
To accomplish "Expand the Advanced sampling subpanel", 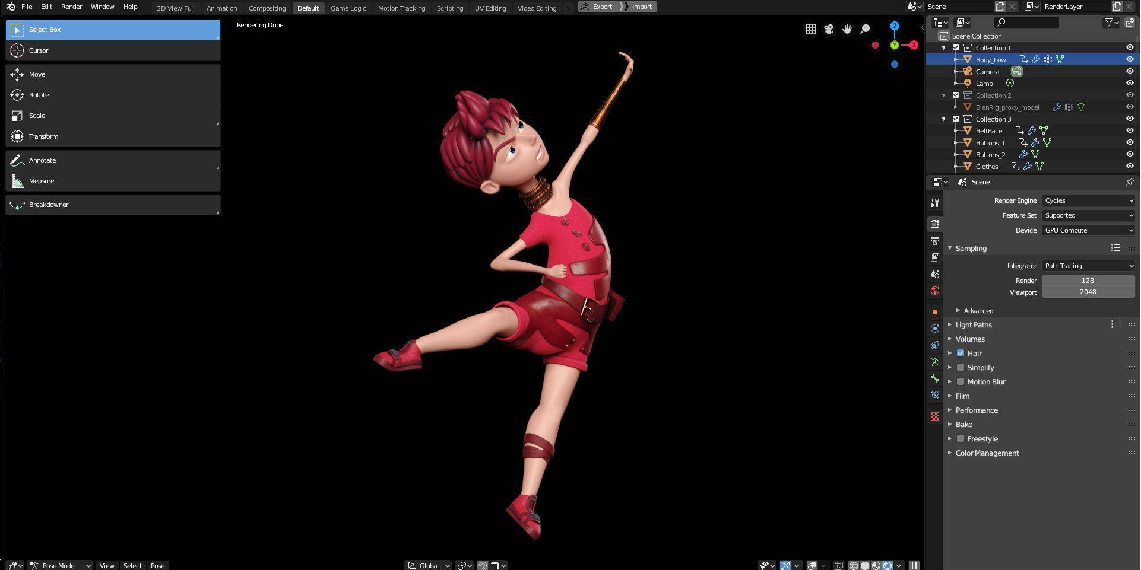I will [x=978, y=310].
